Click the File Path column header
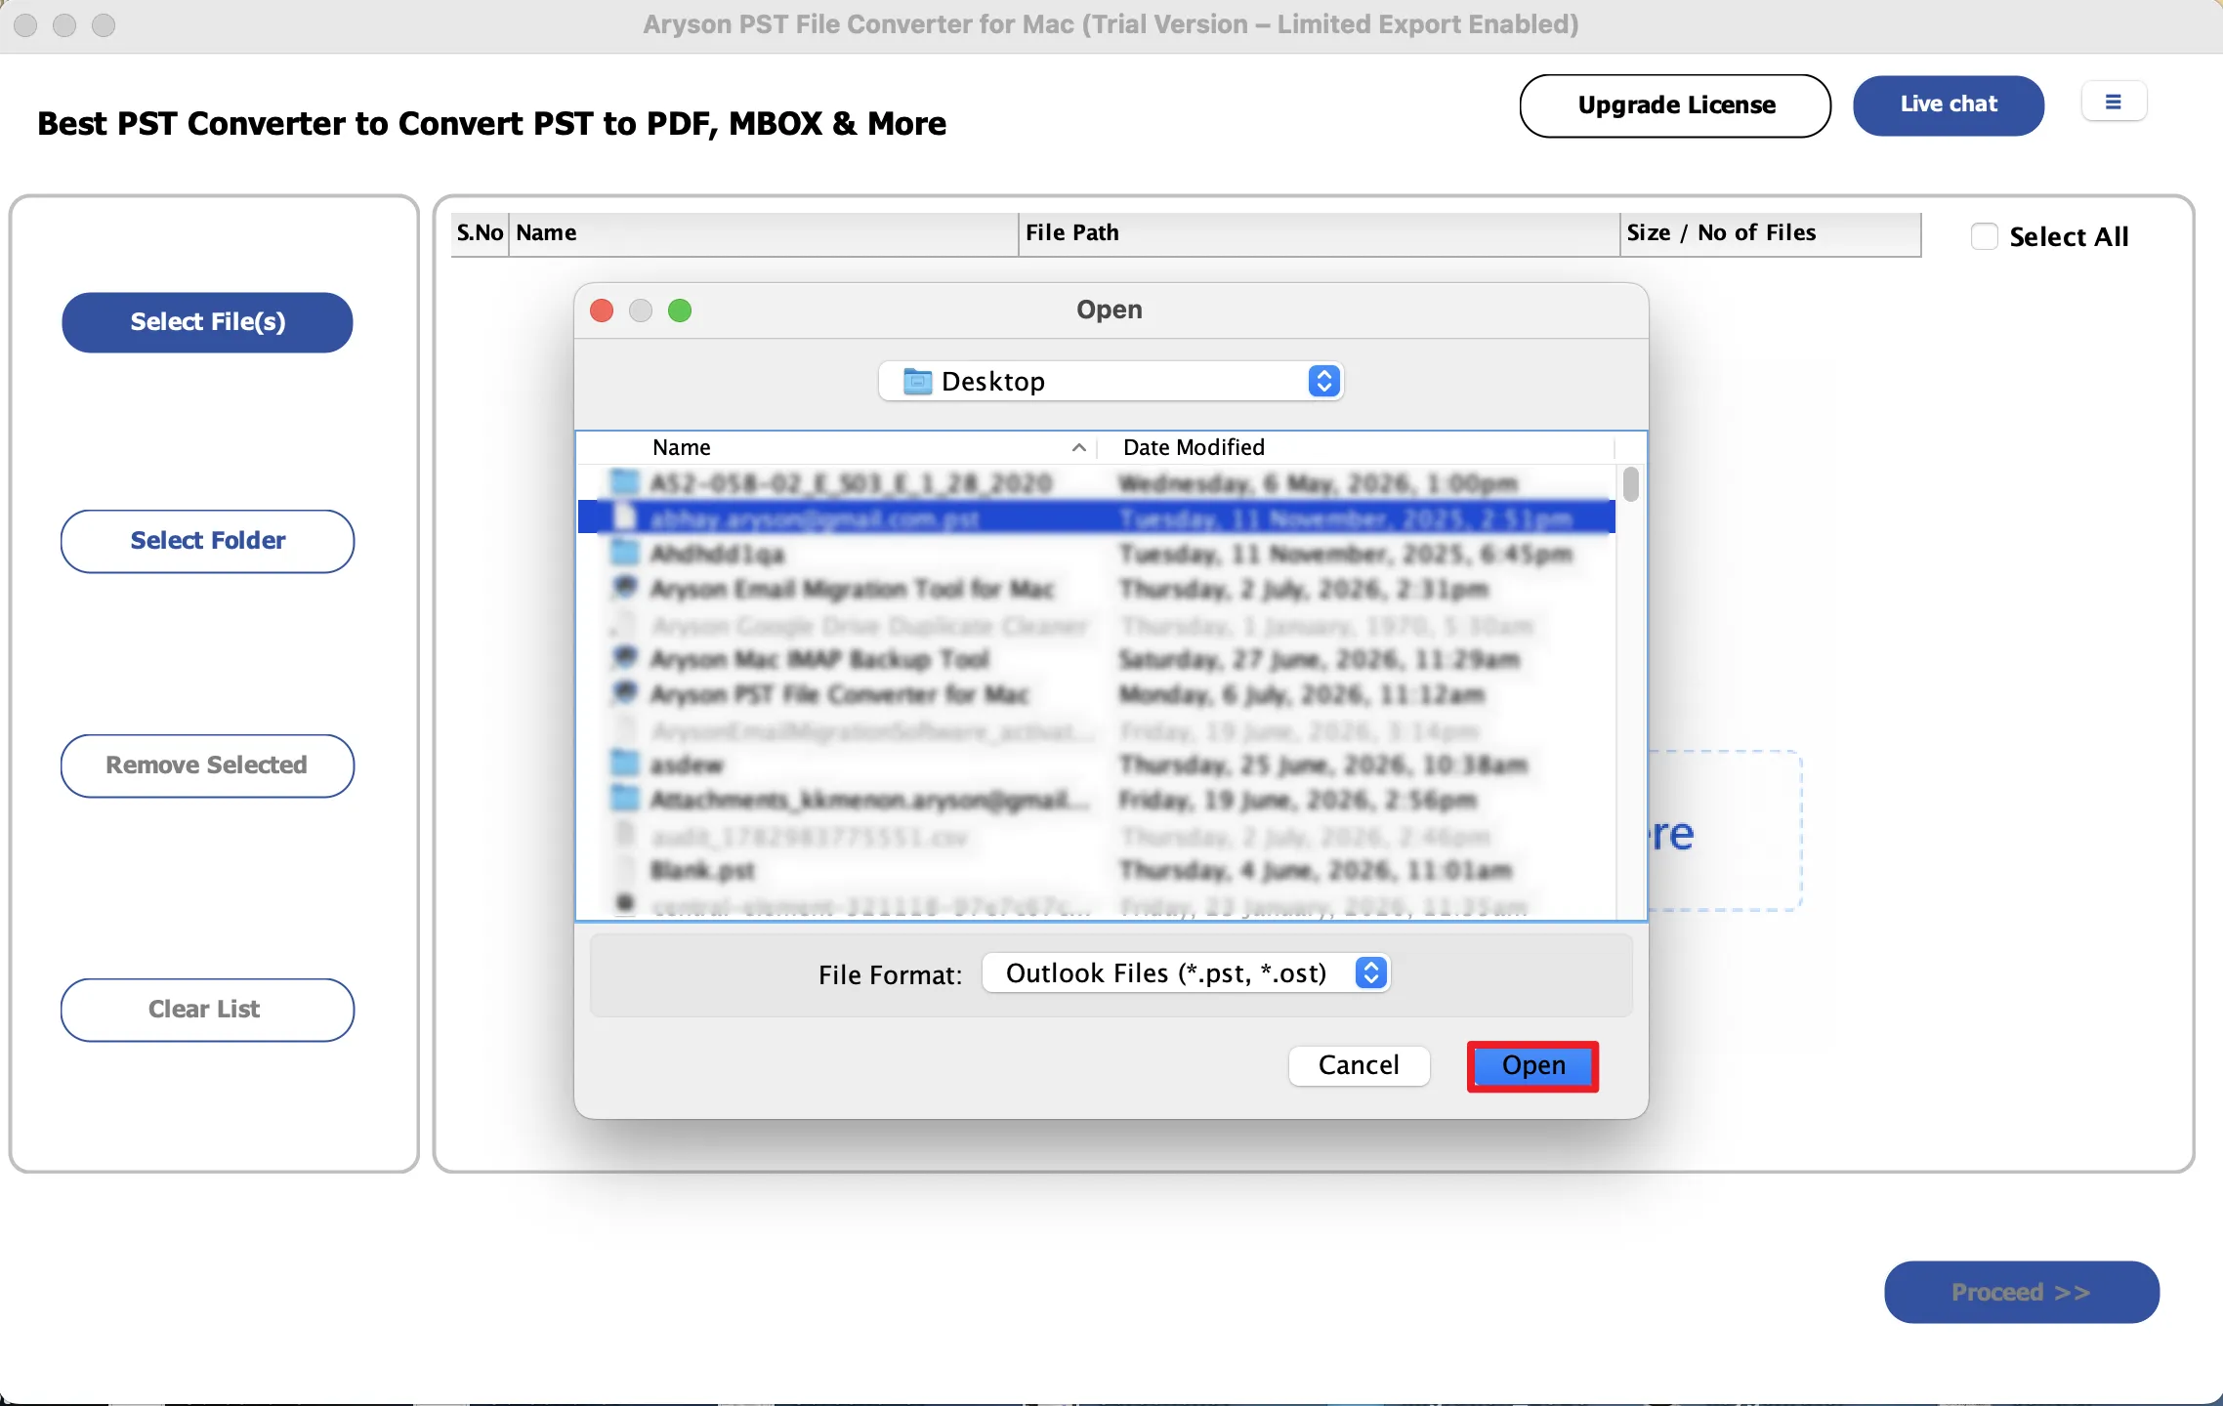 [x=1319, y=233]
